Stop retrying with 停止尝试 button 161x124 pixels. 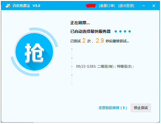click(141, 108)
